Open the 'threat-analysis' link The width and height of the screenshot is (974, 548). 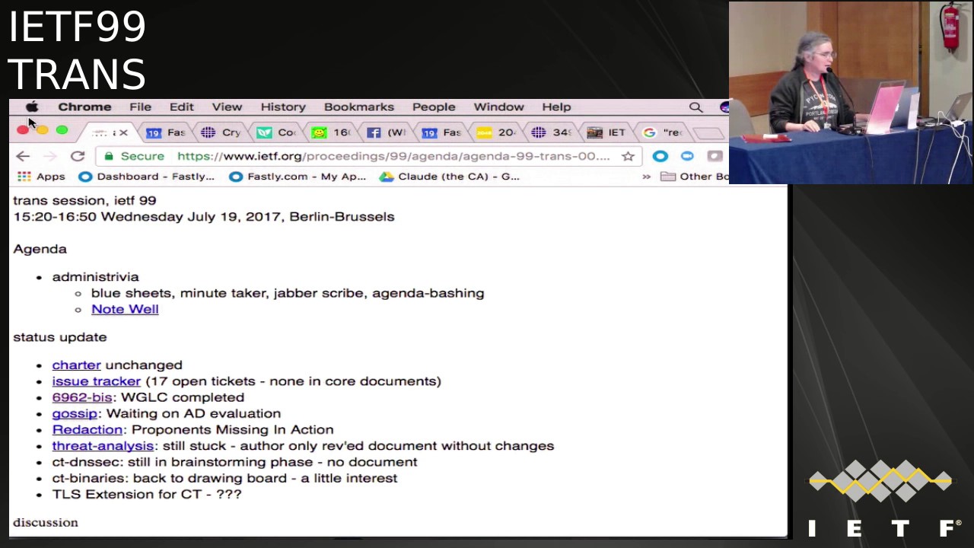(x=103, y=446)
